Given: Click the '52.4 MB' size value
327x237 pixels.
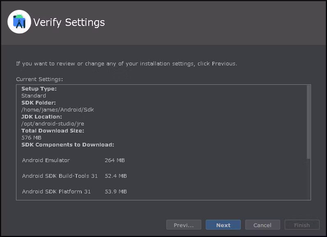Looking at the screenshot, I should point(116,176).
